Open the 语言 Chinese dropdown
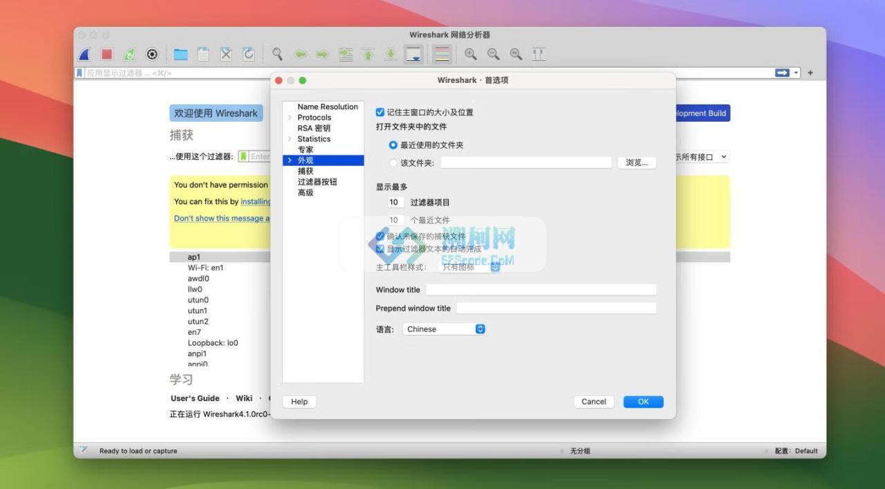 pos(445,329)
